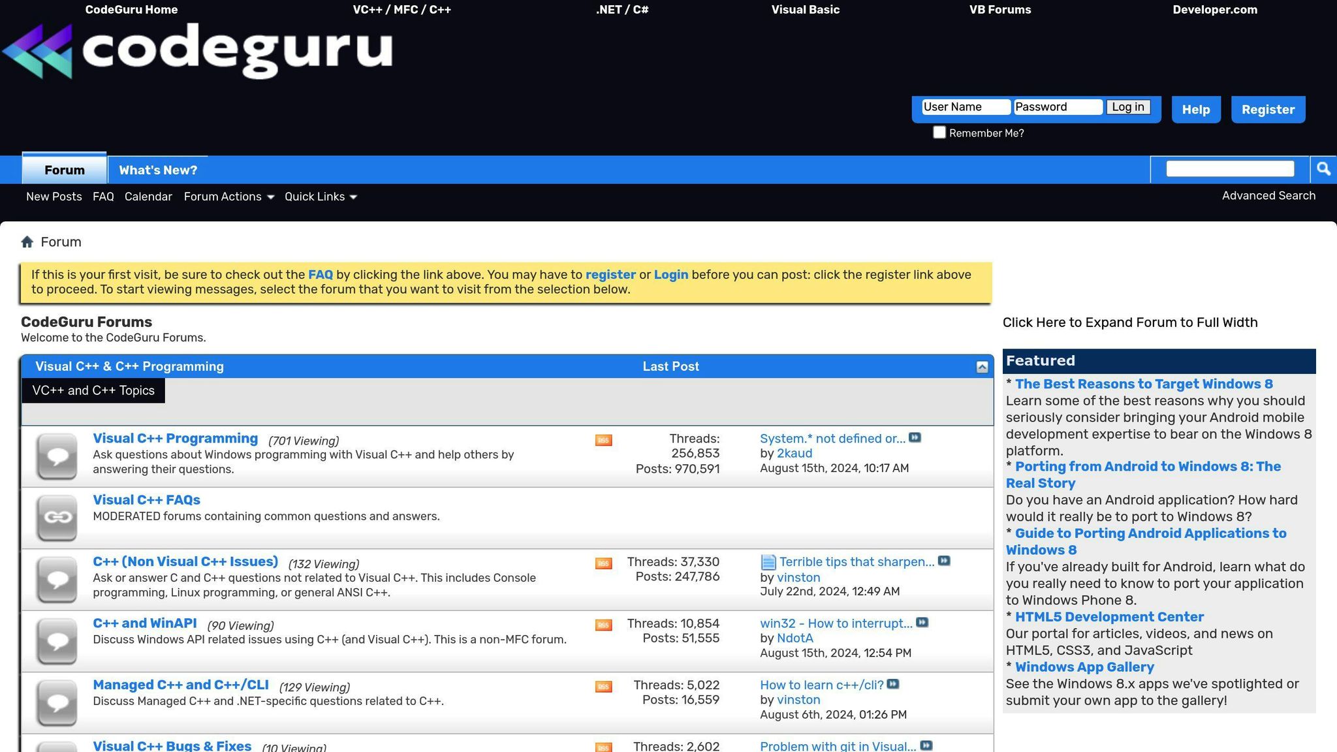Click the Log in button
Screen dimensions: 1337x752
click(x=1128, y=106)
